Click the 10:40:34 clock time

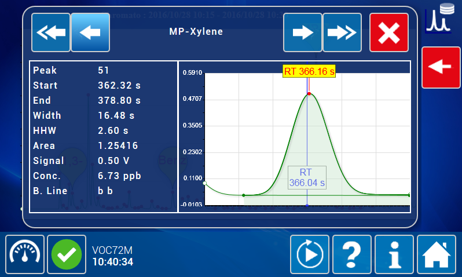[x=113, y=262]
